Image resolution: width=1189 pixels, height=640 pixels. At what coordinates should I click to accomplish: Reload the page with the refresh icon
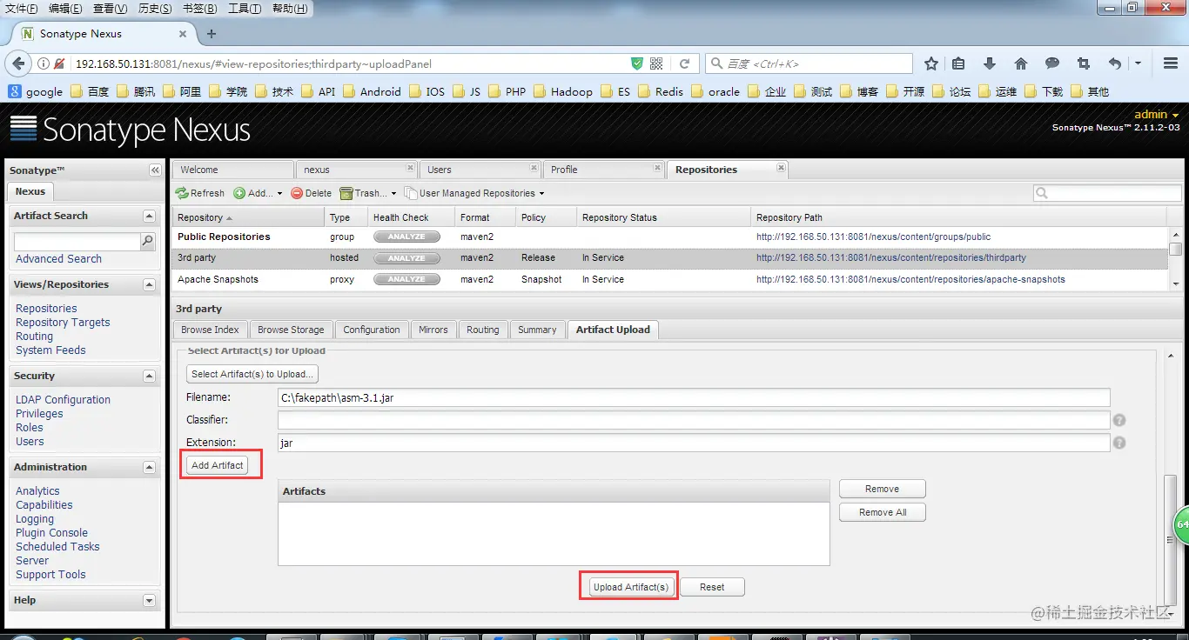click(684, 63)
